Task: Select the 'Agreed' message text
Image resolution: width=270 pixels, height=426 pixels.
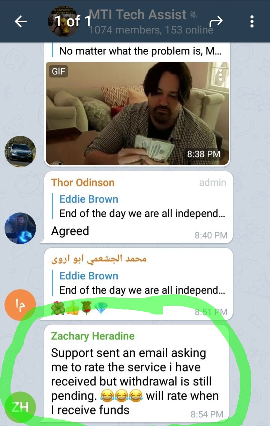Action: point(70,231)
